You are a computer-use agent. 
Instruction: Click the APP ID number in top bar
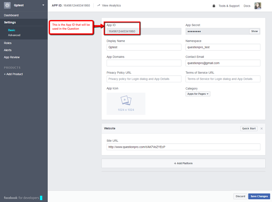tap(76, 5)
